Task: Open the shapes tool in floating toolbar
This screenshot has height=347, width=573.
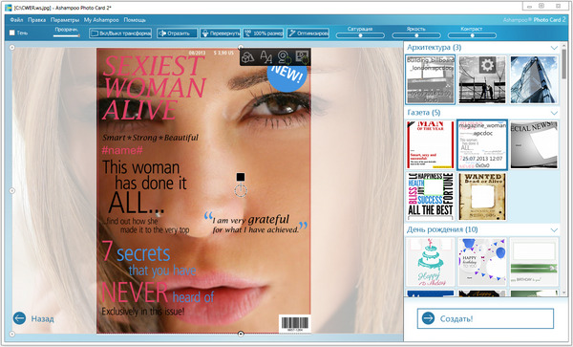Action: [x=248, y=56]
